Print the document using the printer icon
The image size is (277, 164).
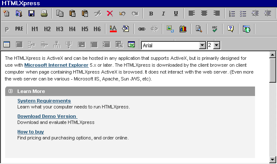pyautogui.click(x=44, y=13)
